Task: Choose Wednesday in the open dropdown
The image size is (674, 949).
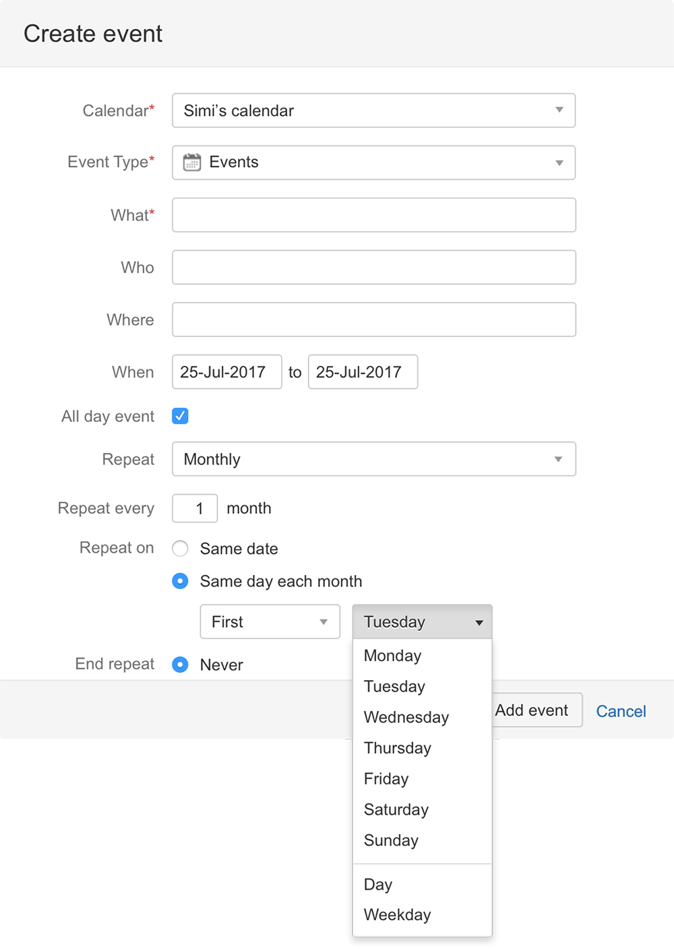Action: (406, 717)
